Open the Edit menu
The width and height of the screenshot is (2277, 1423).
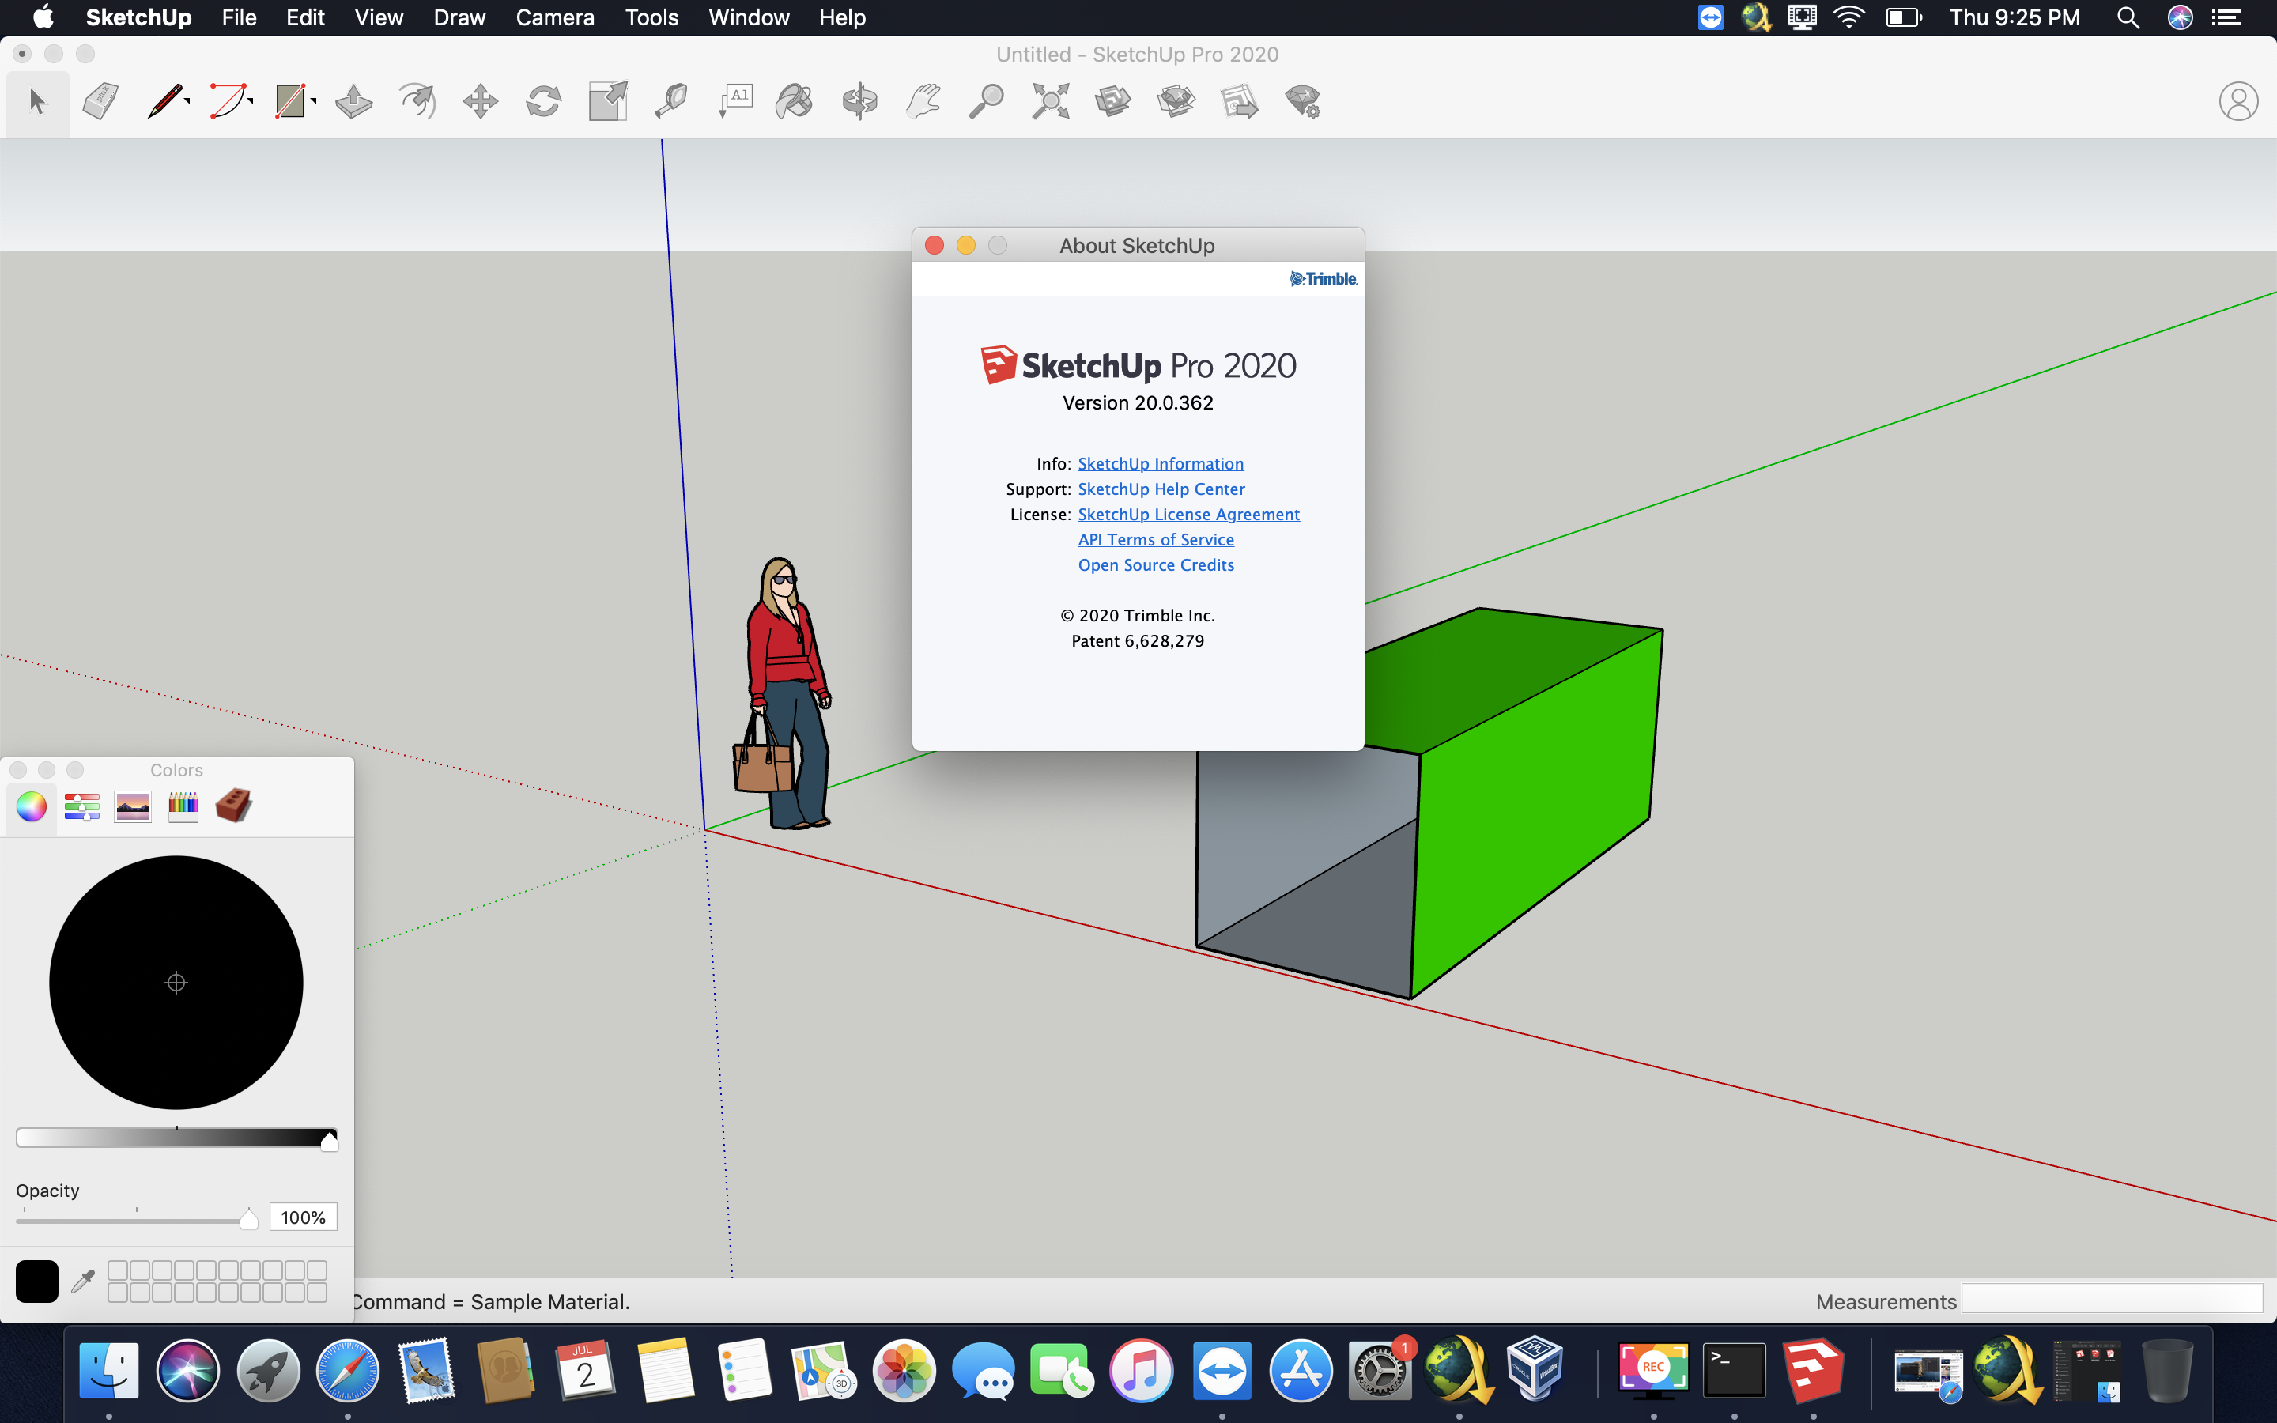click(305, 17)
